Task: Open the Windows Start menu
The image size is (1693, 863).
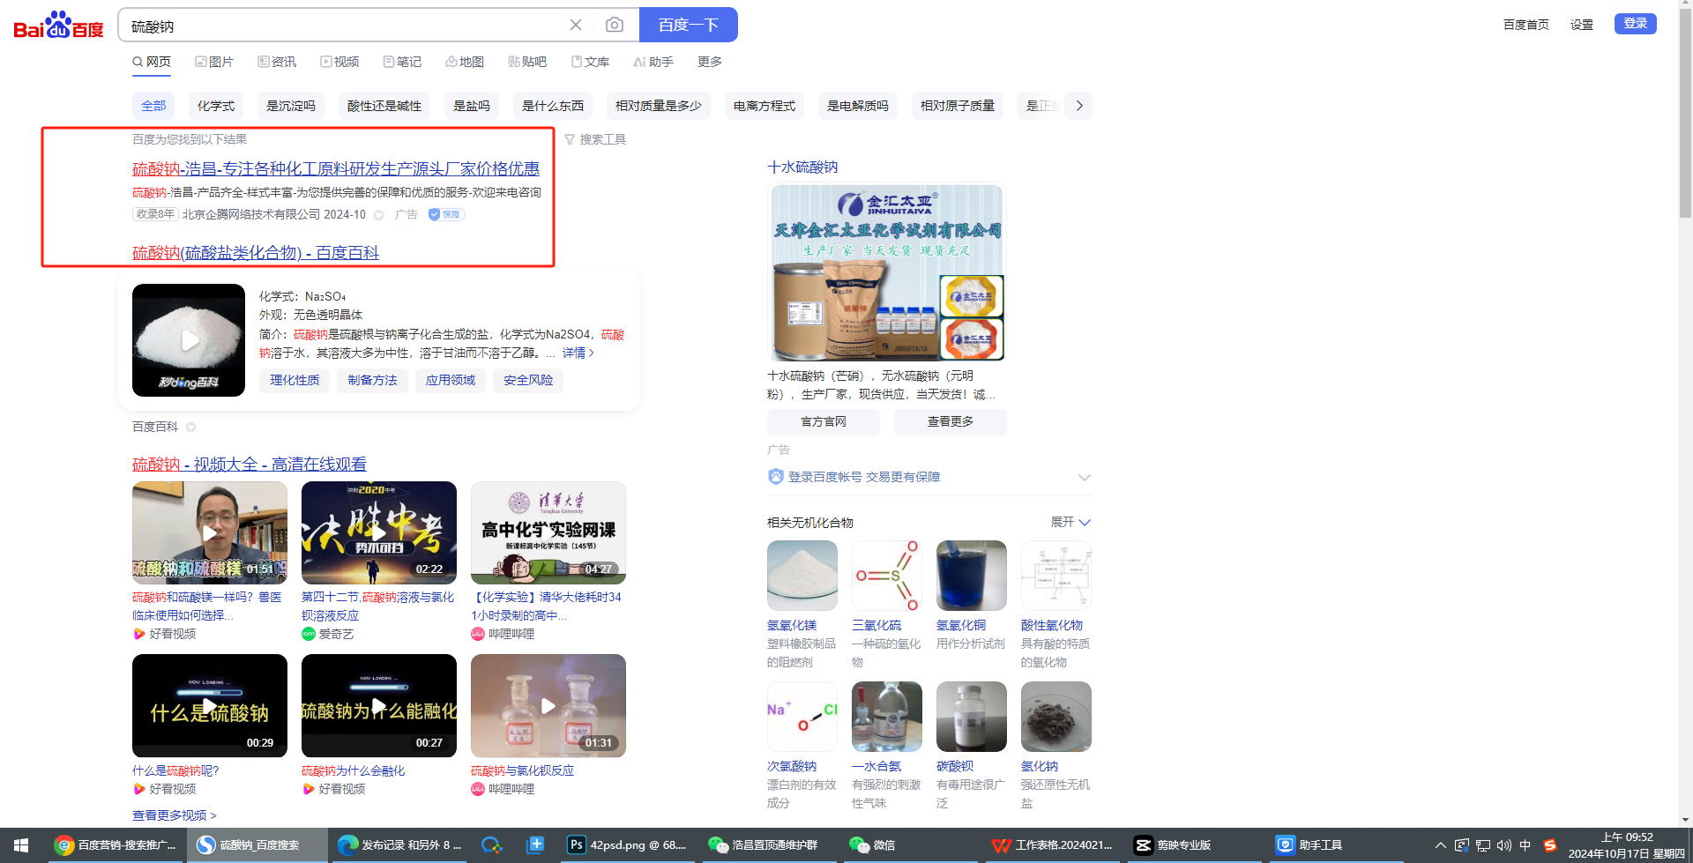Action: pyautogui.click(x=21, y=845)
